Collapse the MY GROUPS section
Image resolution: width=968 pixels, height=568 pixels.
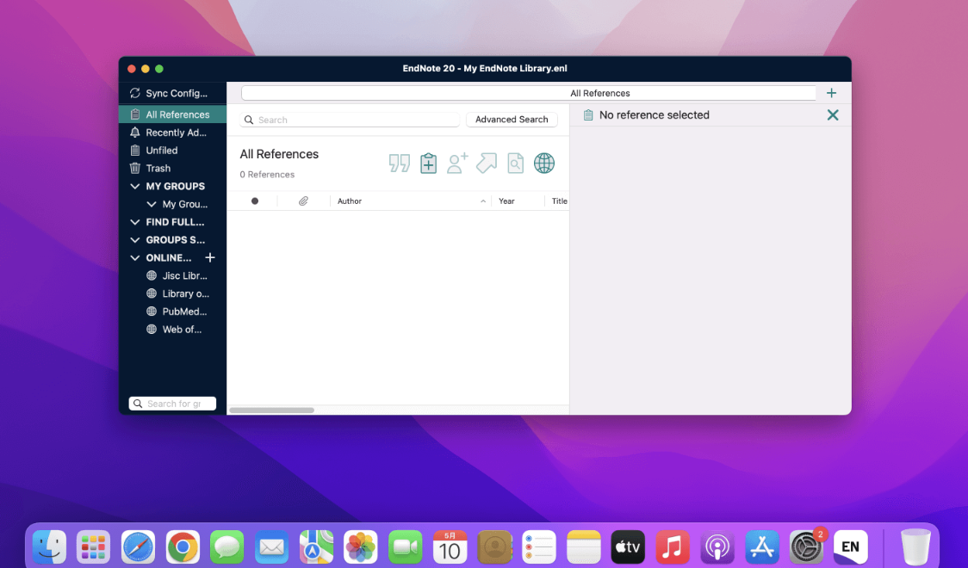click(x=134, y=186)
